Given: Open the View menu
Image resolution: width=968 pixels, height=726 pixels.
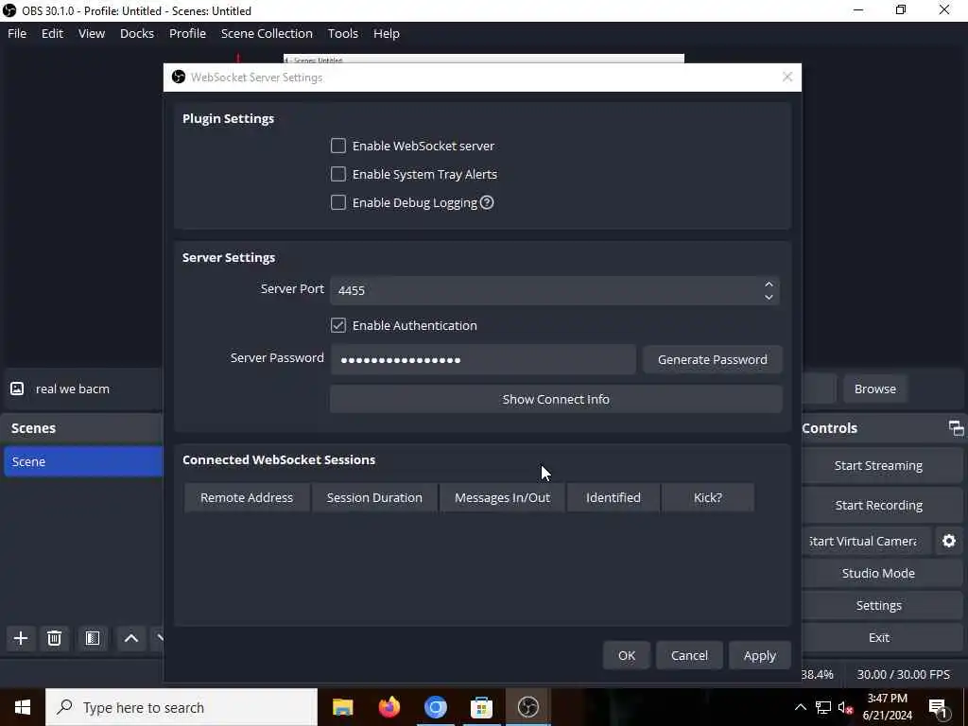Looking at the screenshot, I should pos(92,33).
